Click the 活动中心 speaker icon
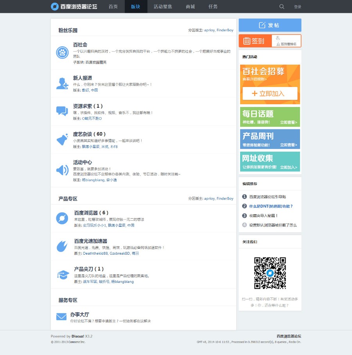The image size is (352, 355). [x=62, y=170]
